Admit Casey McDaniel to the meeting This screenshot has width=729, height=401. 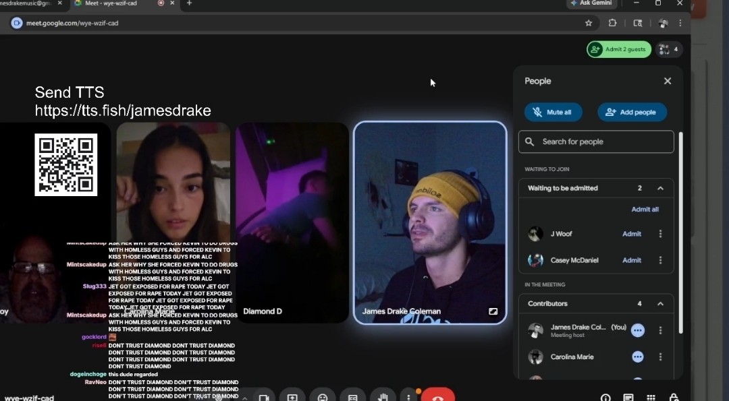tap(632, 260)
